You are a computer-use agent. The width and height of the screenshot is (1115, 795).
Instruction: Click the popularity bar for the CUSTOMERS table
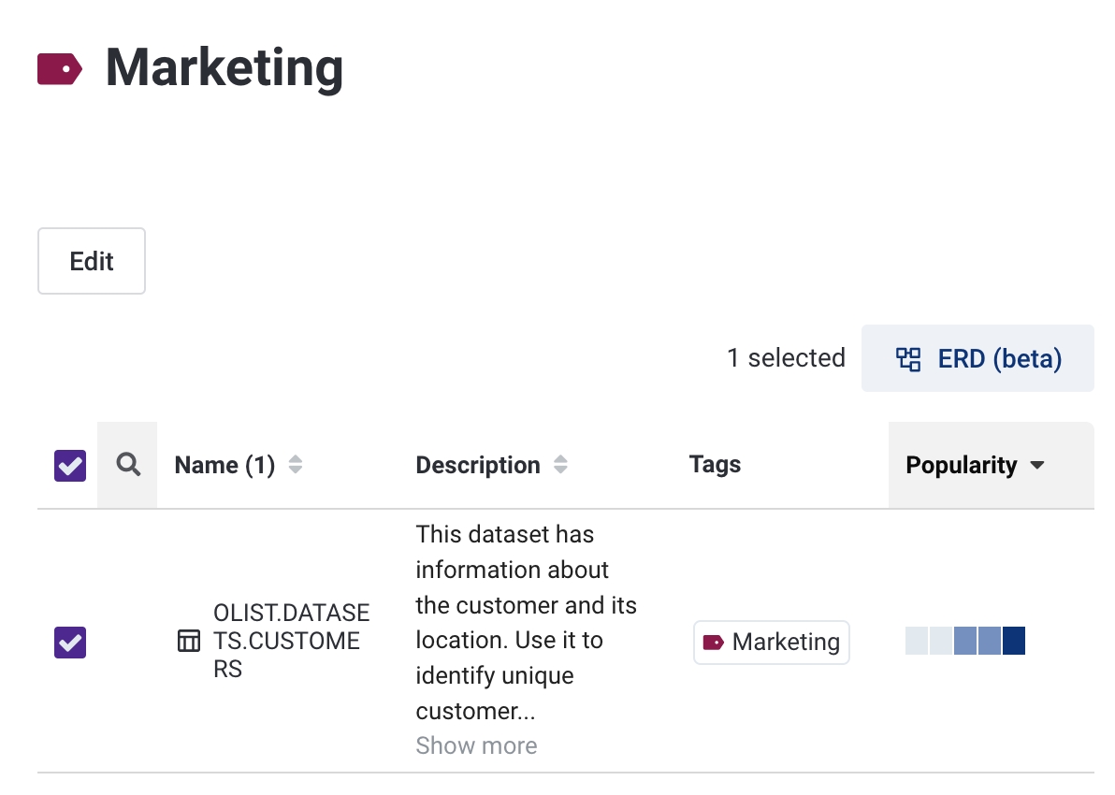coord(965,642)
